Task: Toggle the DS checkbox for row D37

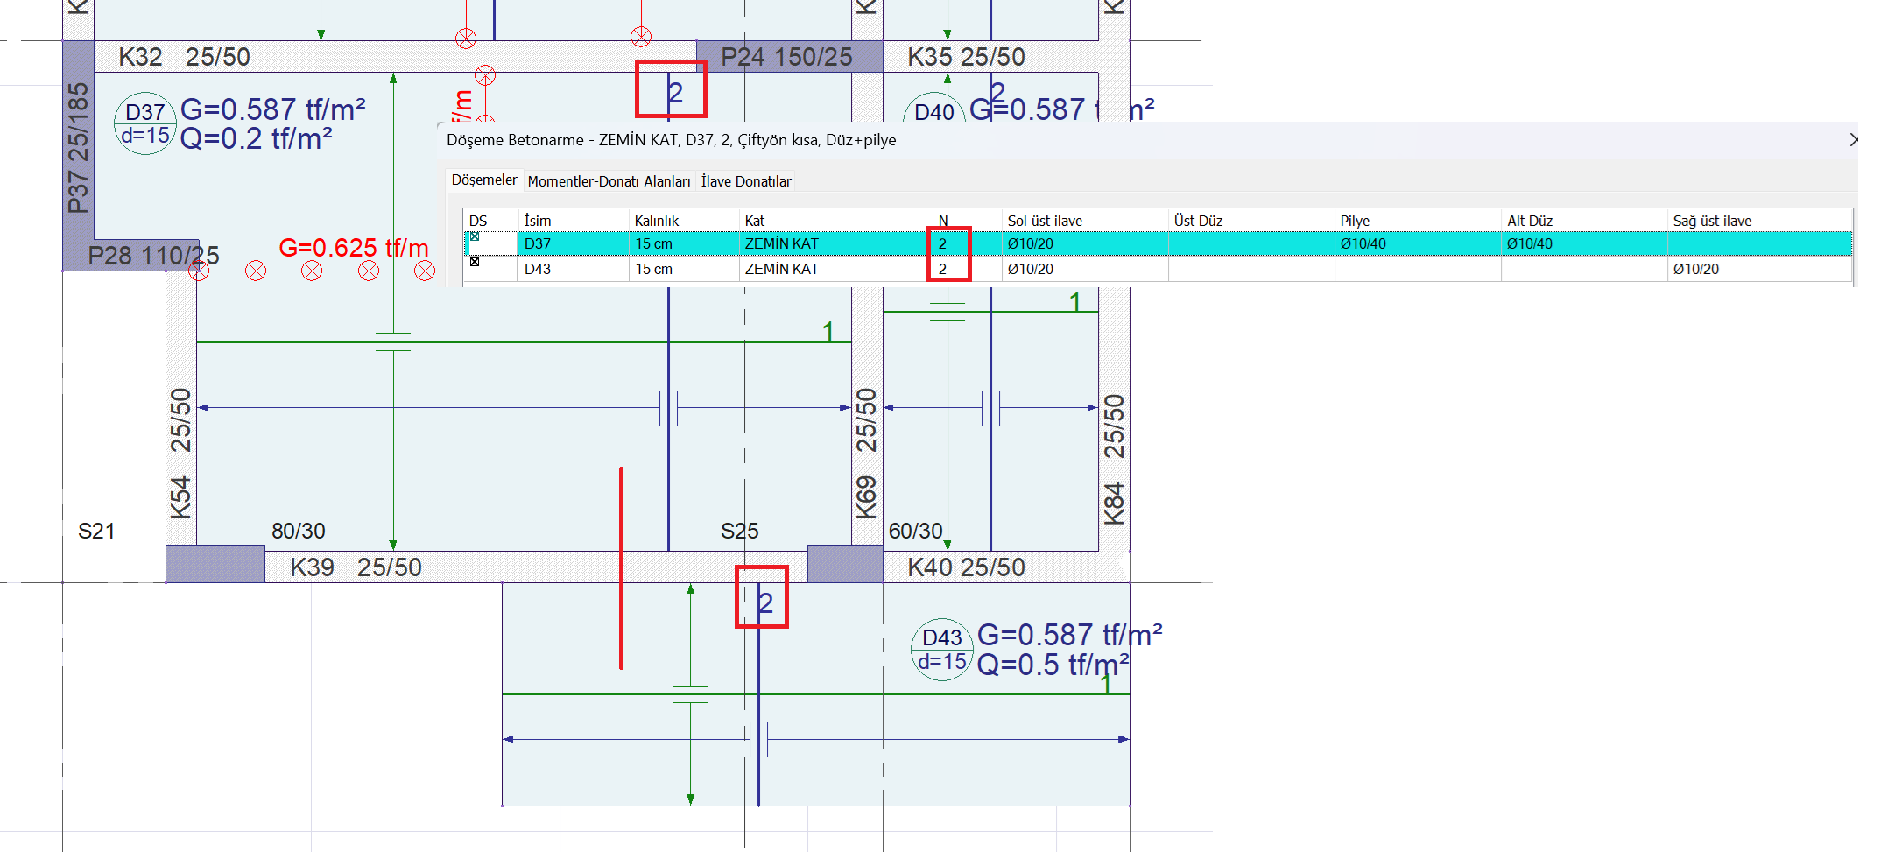Action: (x=475, y=237)
